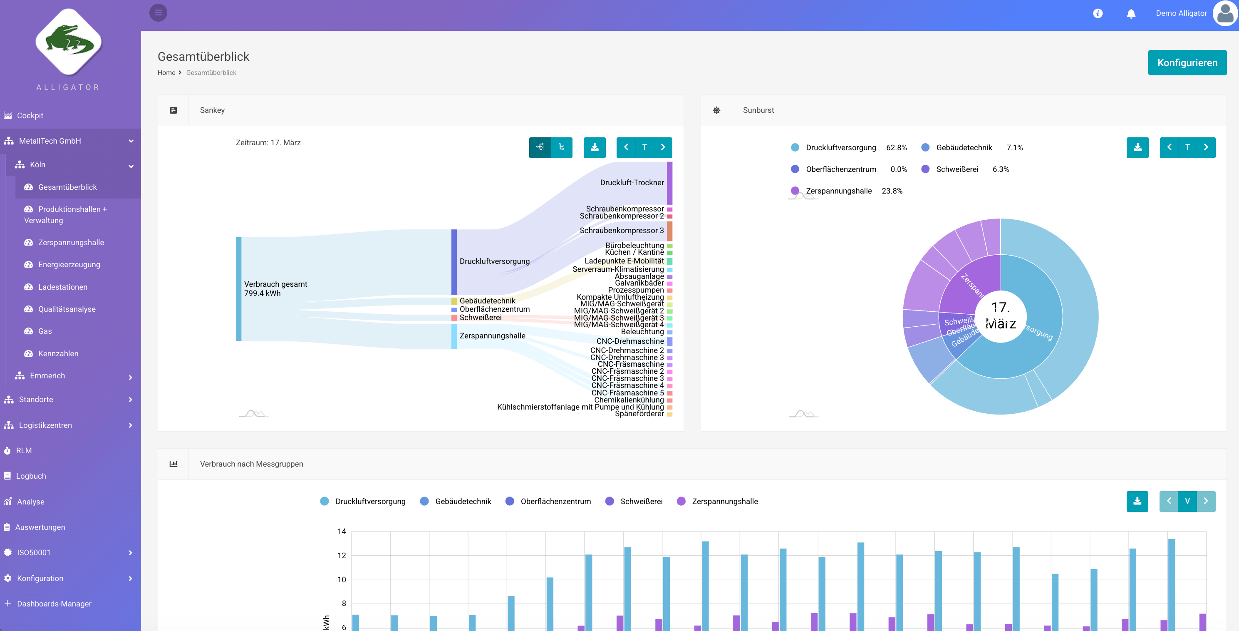The width and height of the screenshot is (1239, 631).
Task: Download the Verbrauch nach Messgruppen chart
Action: (x=1137, y=501)
